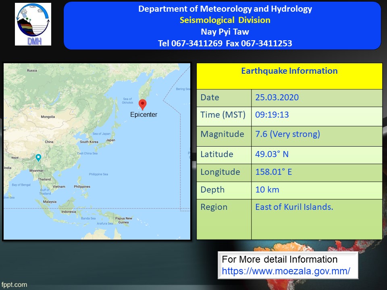Click the red epicenter pin on map
387x290 pixels.
(142, 104)
